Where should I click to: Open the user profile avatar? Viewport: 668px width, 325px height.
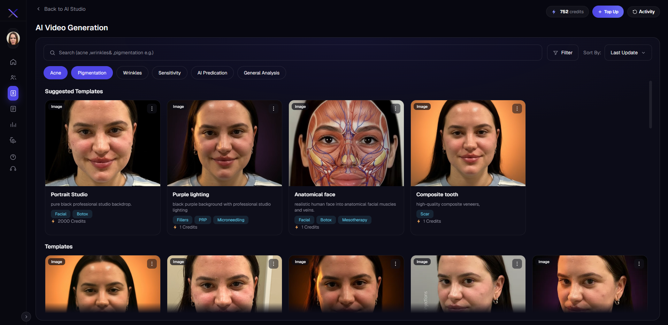(x=13, y=38)
